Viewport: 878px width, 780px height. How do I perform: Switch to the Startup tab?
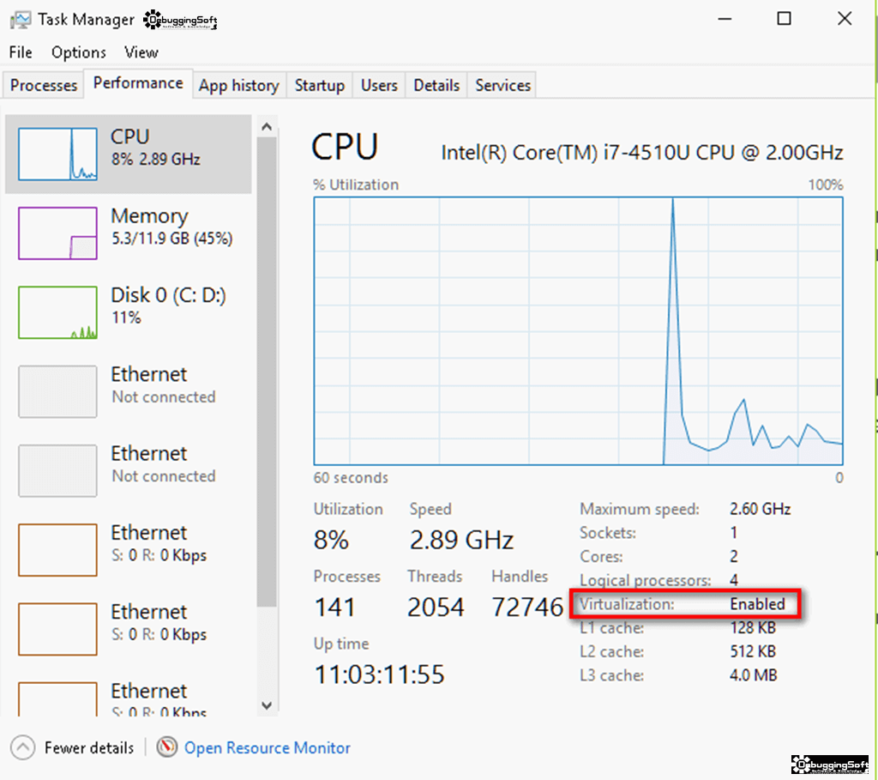pos(320,85)
